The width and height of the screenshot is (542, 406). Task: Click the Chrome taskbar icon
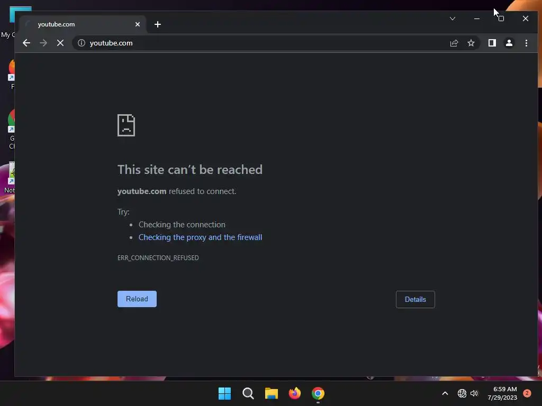(318, 393)
